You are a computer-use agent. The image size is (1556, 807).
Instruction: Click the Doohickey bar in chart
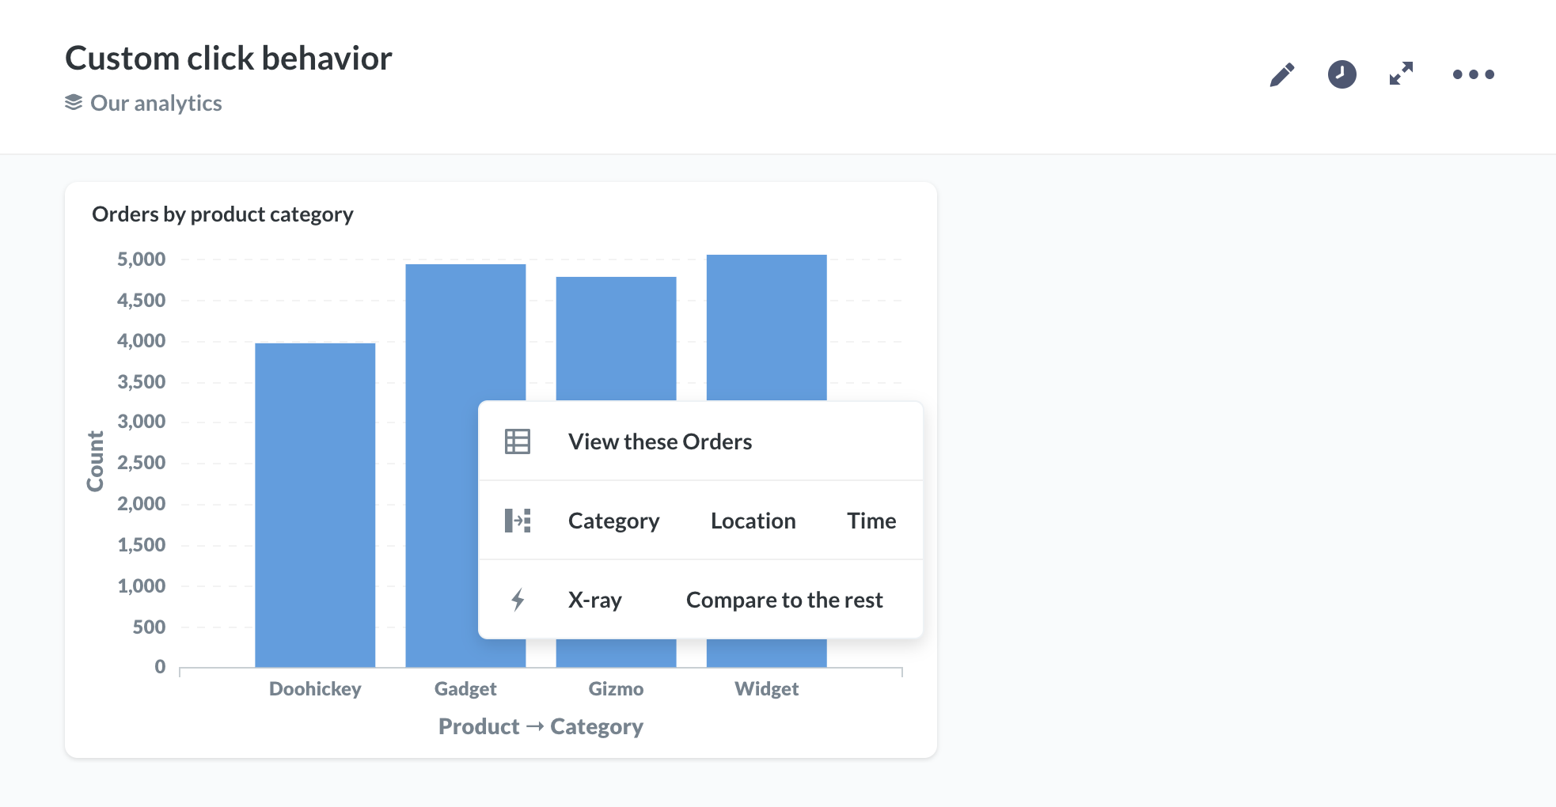click(x=315, y=505)
